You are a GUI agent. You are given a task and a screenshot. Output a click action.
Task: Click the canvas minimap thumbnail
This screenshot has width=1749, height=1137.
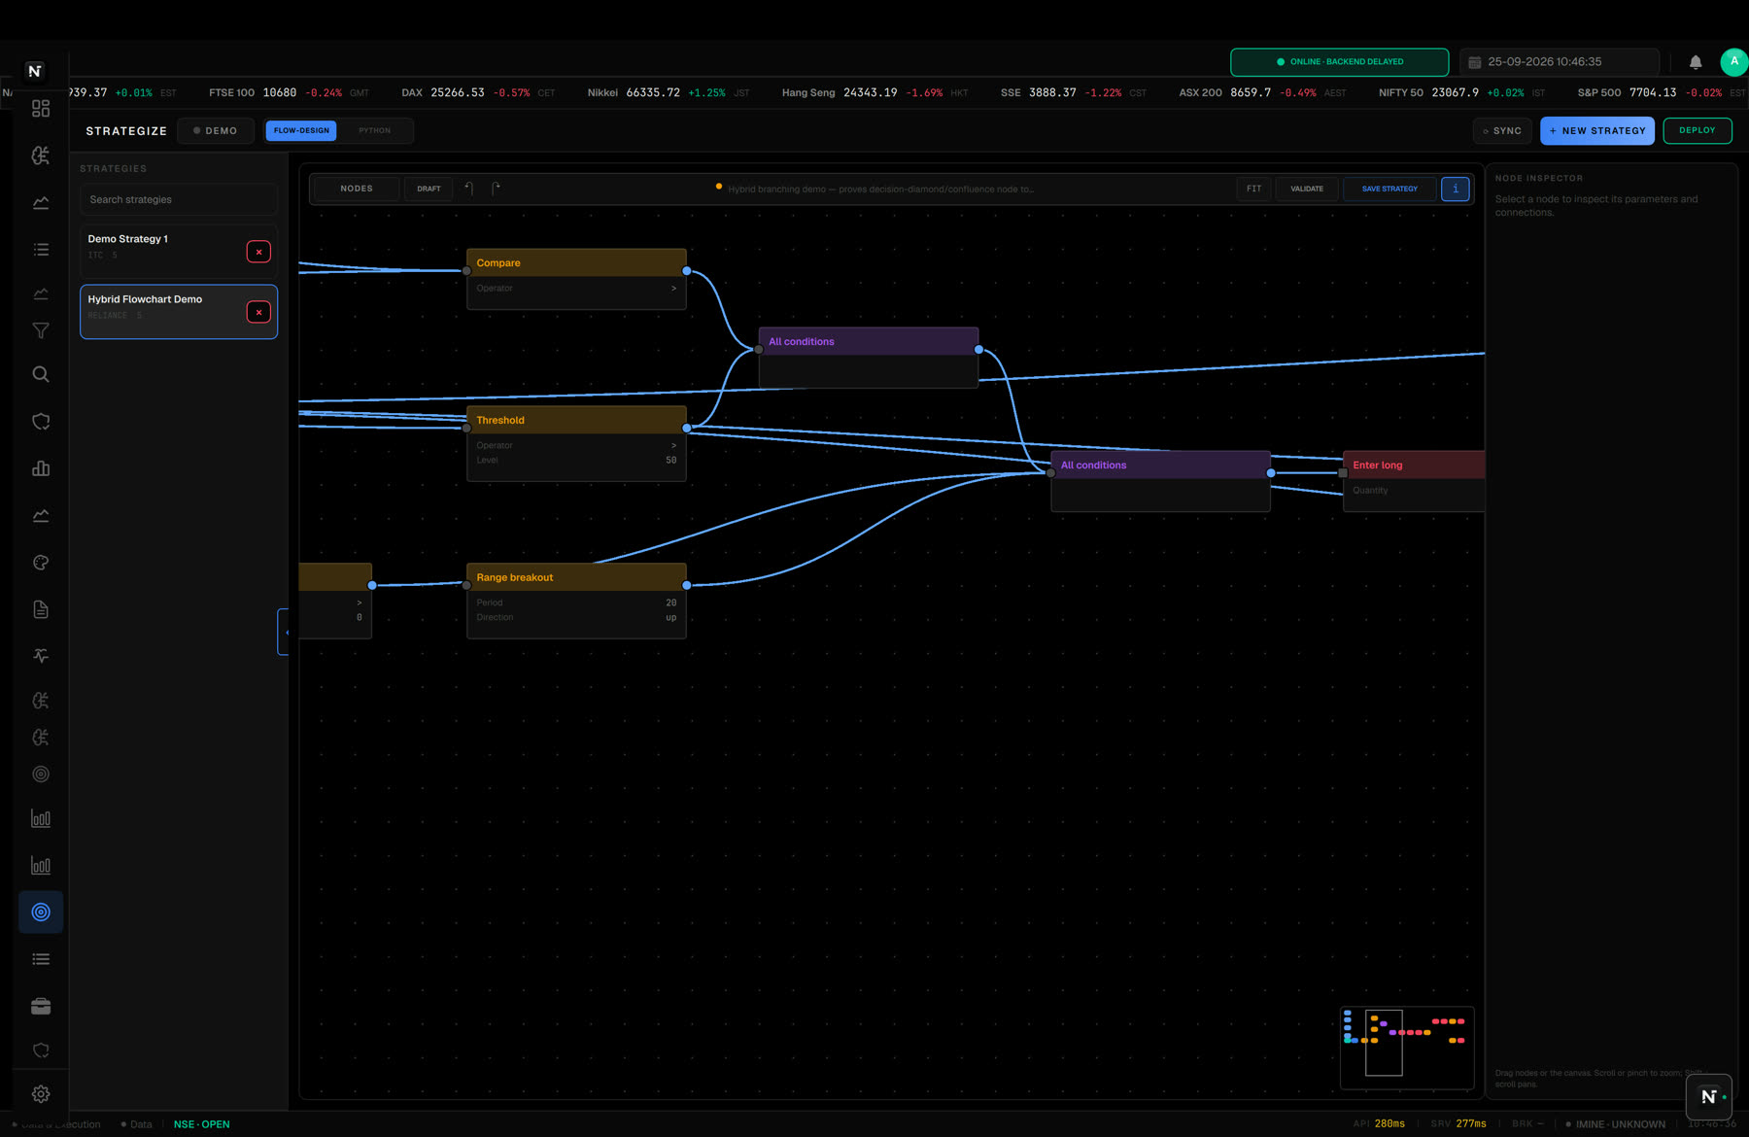click(x=1407, y=1048)
